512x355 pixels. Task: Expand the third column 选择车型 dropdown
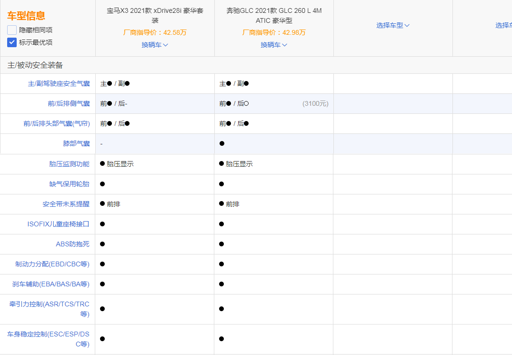click(393, 25)
